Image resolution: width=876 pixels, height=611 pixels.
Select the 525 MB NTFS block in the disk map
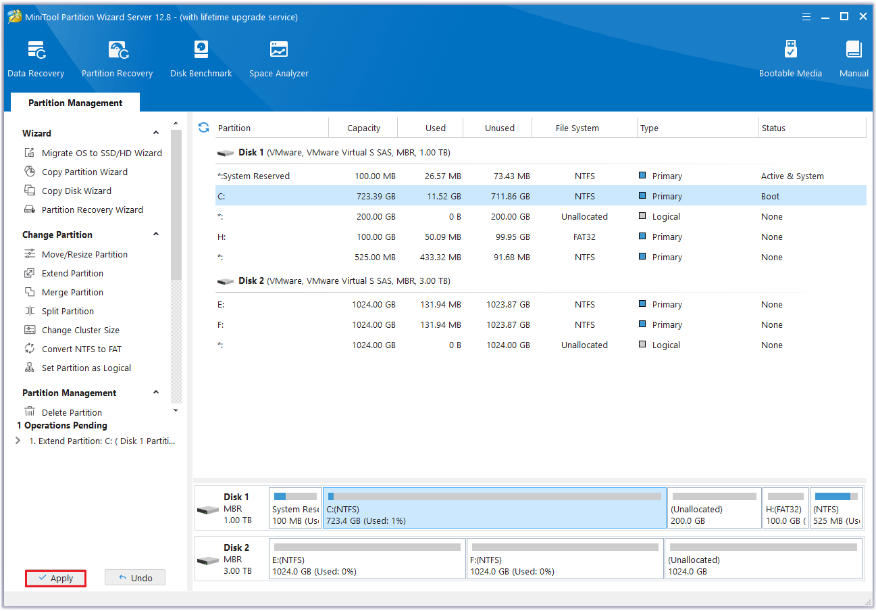click(x=837, y=508)
